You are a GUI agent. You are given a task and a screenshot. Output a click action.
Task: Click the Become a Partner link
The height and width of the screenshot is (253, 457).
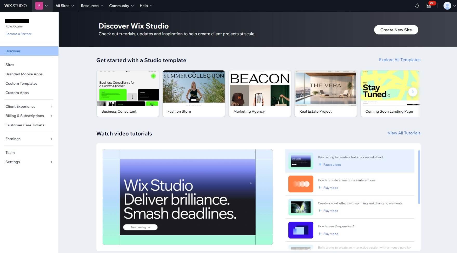(18, 34)
